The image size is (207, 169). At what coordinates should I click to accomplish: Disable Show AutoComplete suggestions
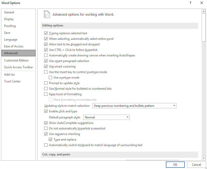click(46, 123)
